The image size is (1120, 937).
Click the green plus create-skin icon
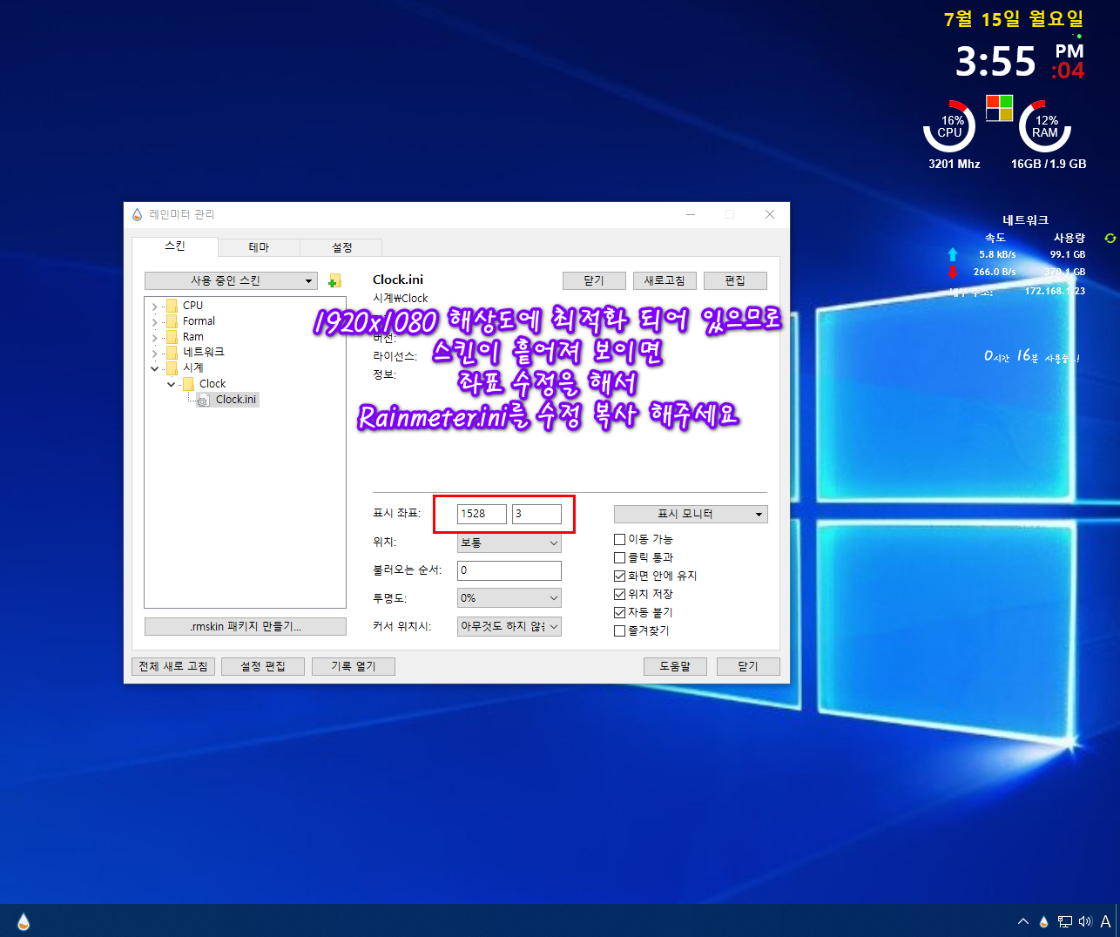pos(334,281)
